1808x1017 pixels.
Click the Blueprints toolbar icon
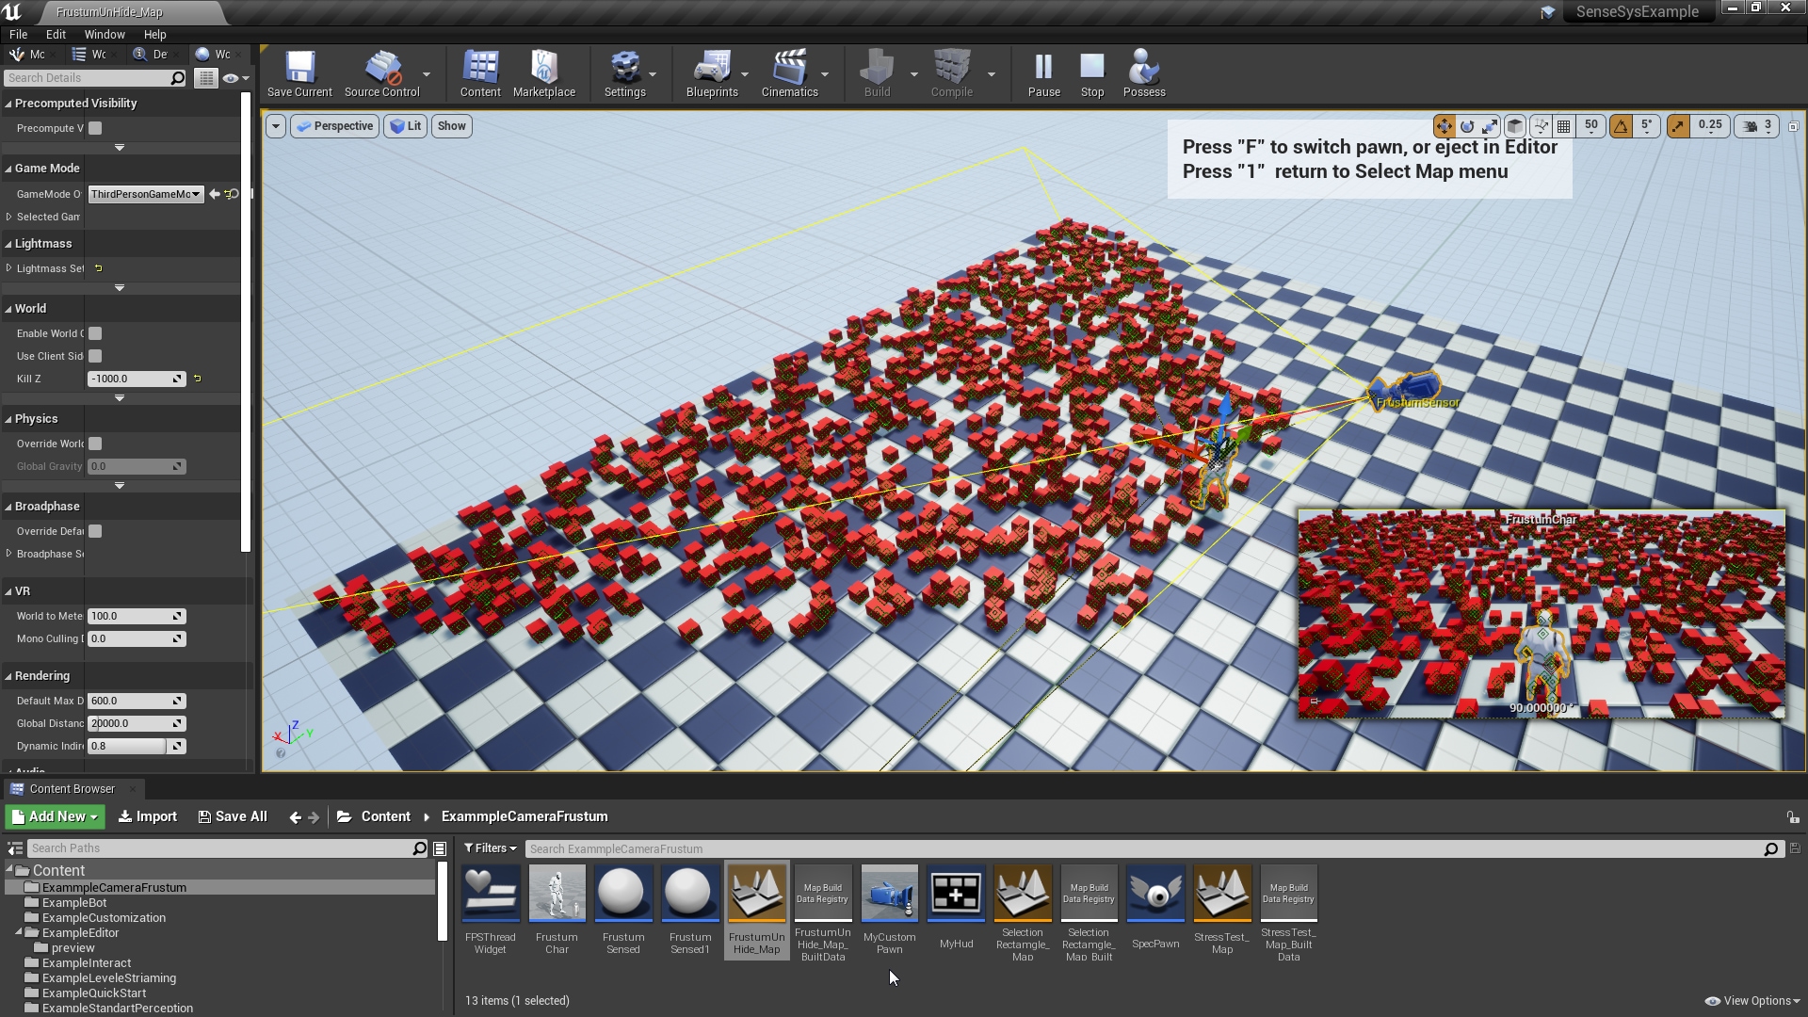[711, 73]
